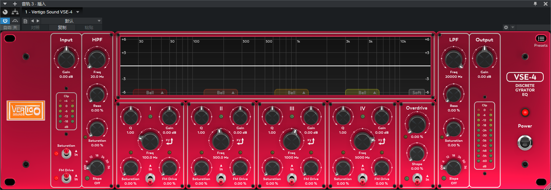Screen dimensions: 551x190
Task: Click the VSE-4 name badge
Action: click(525, 77)
